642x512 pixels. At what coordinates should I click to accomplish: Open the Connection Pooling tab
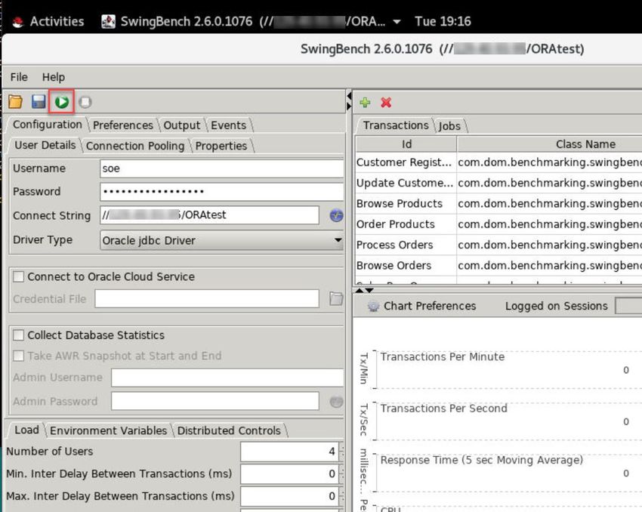click(135, 146)
